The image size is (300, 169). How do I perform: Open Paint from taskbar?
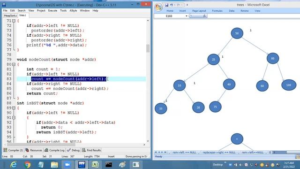pos(122,165)
